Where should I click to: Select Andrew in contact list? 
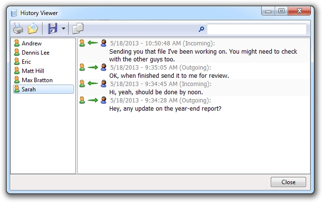[x=31, y=43]
